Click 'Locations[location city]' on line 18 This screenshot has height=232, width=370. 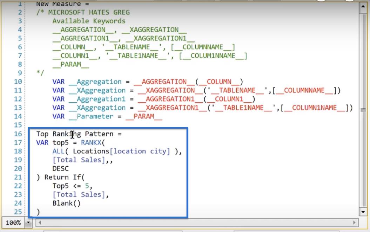tap(122, 152)
